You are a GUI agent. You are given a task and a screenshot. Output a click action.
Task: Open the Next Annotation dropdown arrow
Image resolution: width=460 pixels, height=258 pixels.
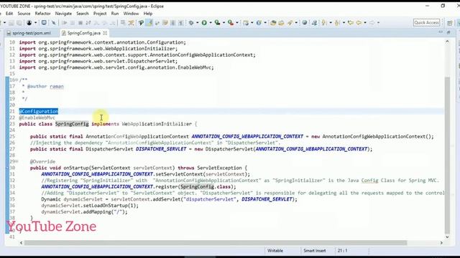(x=331, y=22)
